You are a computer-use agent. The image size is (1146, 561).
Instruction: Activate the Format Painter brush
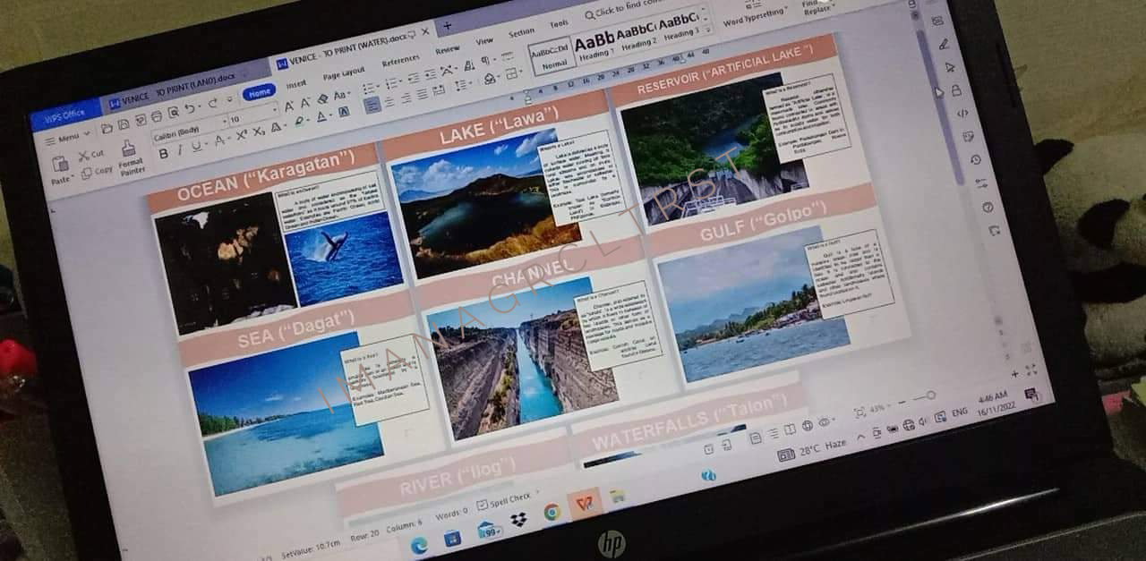tap(129, 149)
